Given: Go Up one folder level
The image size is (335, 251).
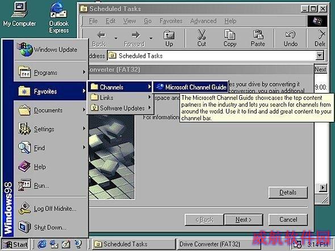Looking at the screenshot, I should click(169, 38).
